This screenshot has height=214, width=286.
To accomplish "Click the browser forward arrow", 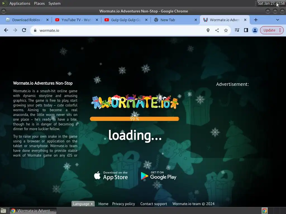I will (15, 30).
